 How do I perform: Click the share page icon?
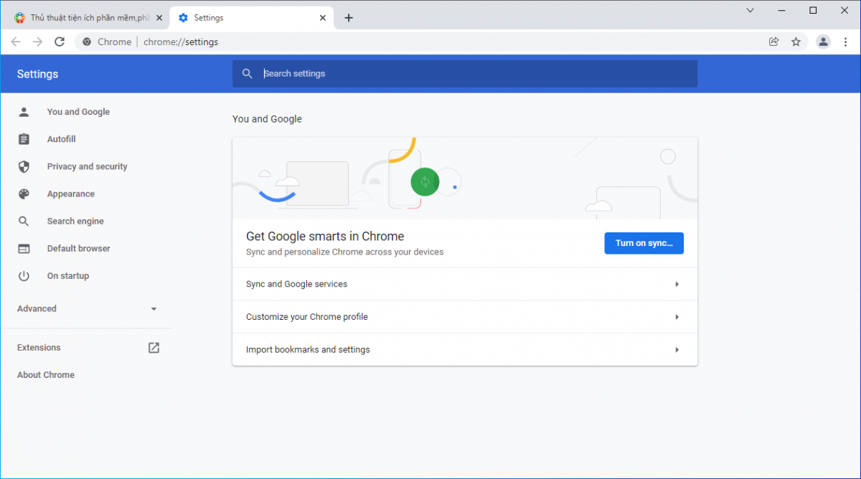coord(773,42)
